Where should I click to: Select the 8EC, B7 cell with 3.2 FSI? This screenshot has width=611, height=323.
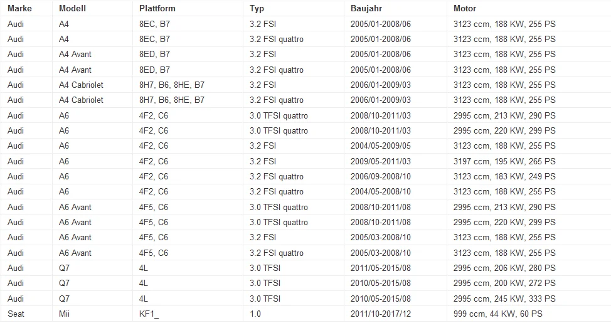tap(154, 24)
